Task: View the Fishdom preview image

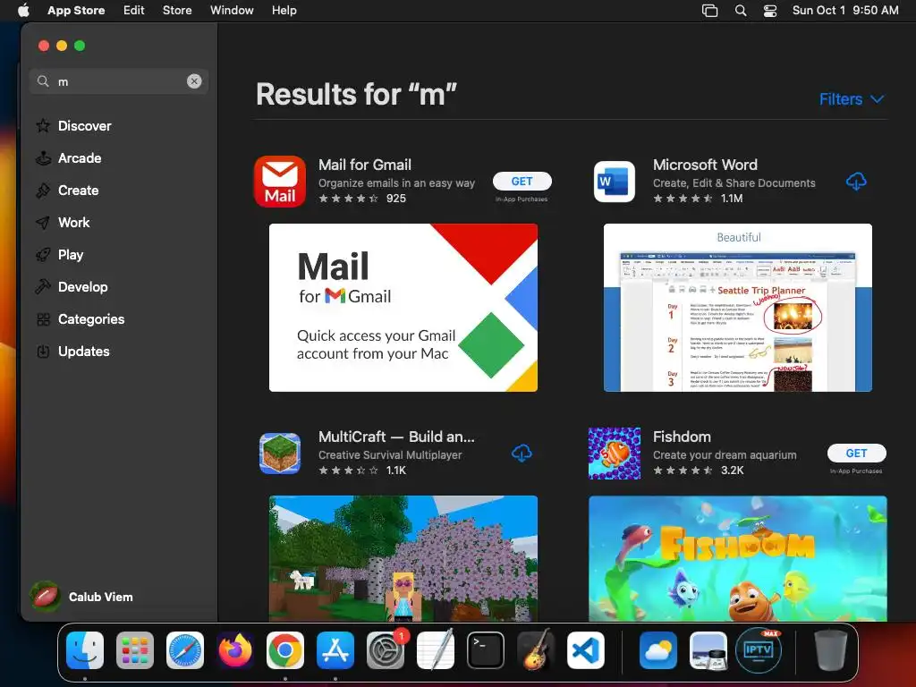Action: tap(738, 558)
